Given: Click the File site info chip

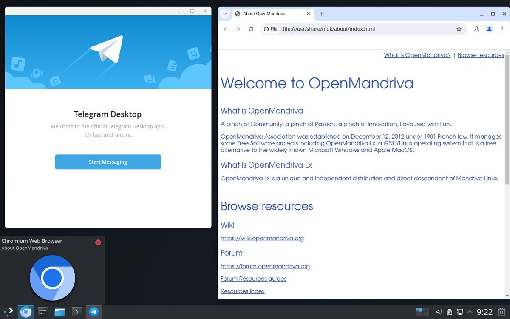Looking at the screenshot, I should point(271,29).
